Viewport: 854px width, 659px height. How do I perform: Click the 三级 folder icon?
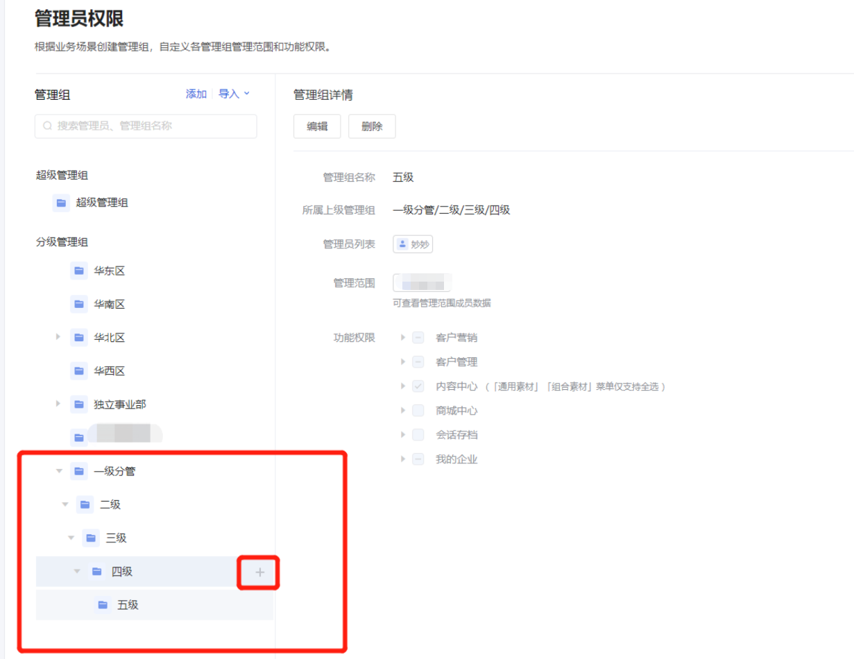coord(91,538)
